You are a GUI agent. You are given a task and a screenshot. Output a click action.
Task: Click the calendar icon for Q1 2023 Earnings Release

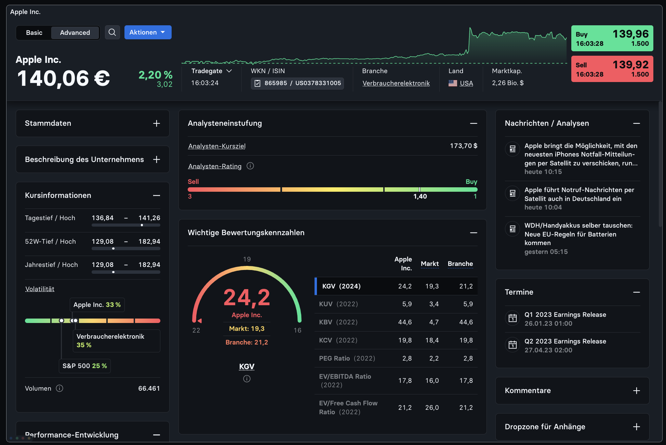[x=512, y=318]
